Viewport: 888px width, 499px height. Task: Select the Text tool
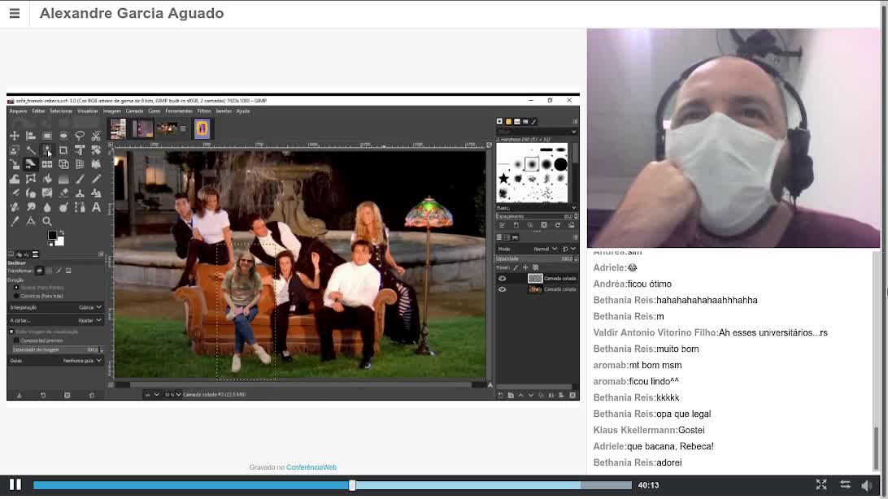point(96,207)
